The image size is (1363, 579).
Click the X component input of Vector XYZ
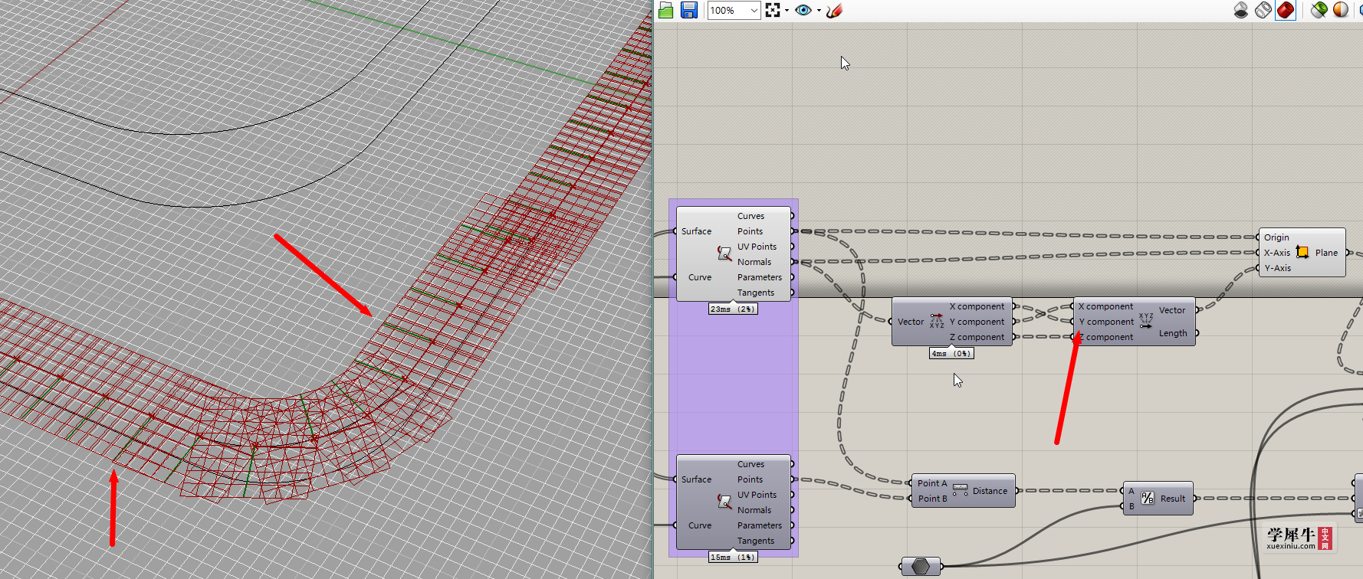click(1105, 306)
